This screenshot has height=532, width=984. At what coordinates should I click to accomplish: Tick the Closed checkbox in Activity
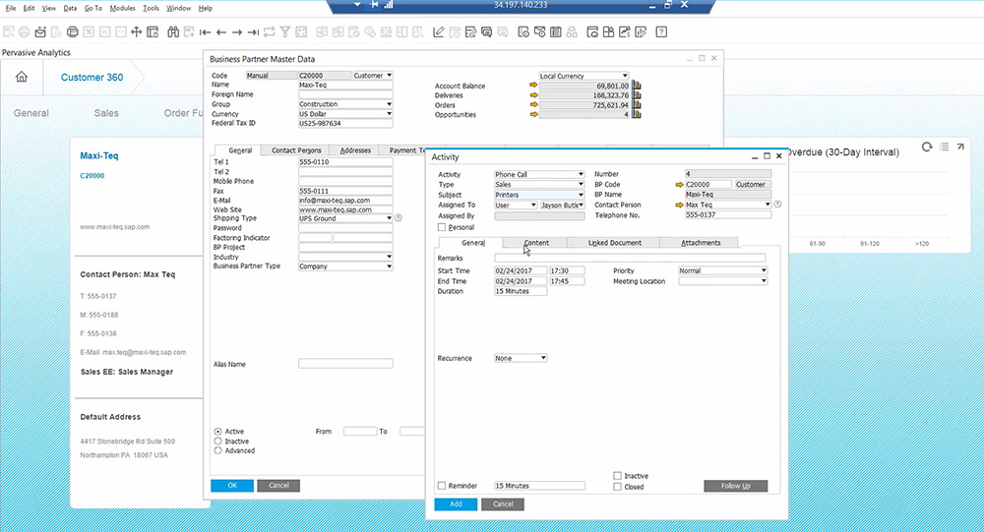click(618, 486)
